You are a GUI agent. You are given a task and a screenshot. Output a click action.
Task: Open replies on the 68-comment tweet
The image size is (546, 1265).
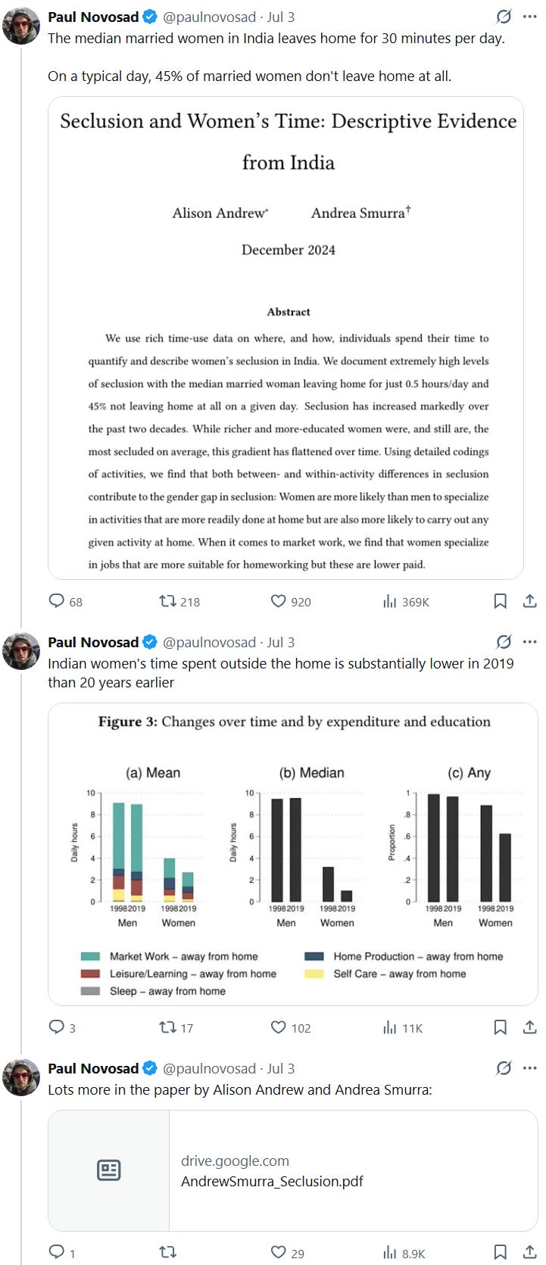(65, 602)
